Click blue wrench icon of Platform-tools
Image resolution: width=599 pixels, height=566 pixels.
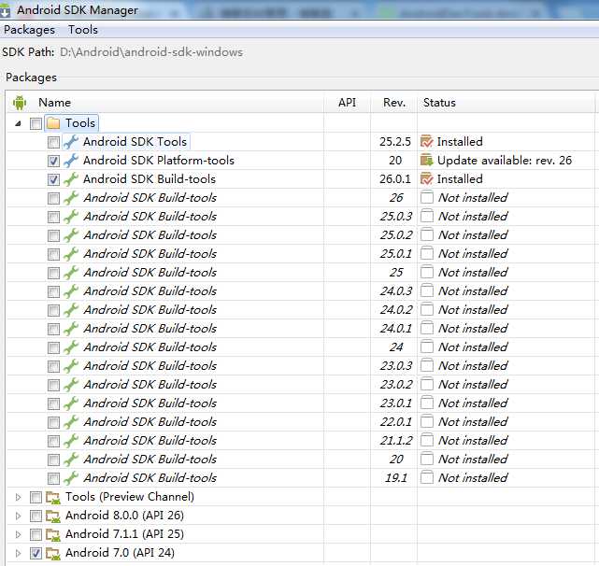coord(71,161)
